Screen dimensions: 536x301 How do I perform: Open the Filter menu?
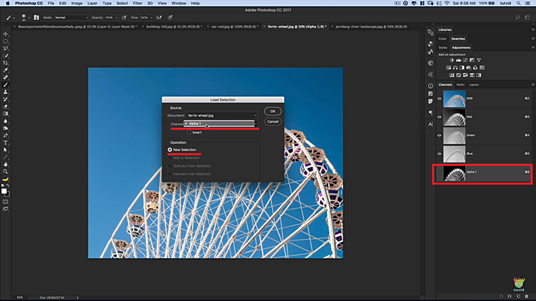[x=137, y=3]
